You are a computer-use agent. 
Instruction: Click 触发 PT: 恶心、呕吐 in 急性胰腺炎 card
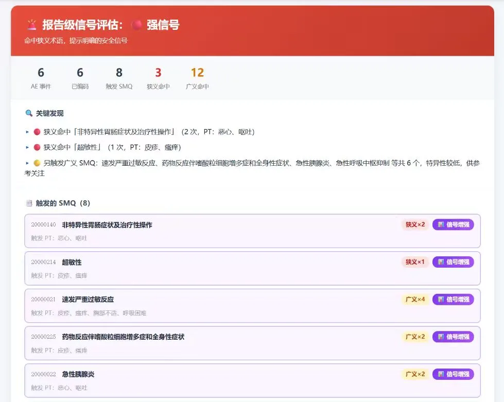click(59, 388)
